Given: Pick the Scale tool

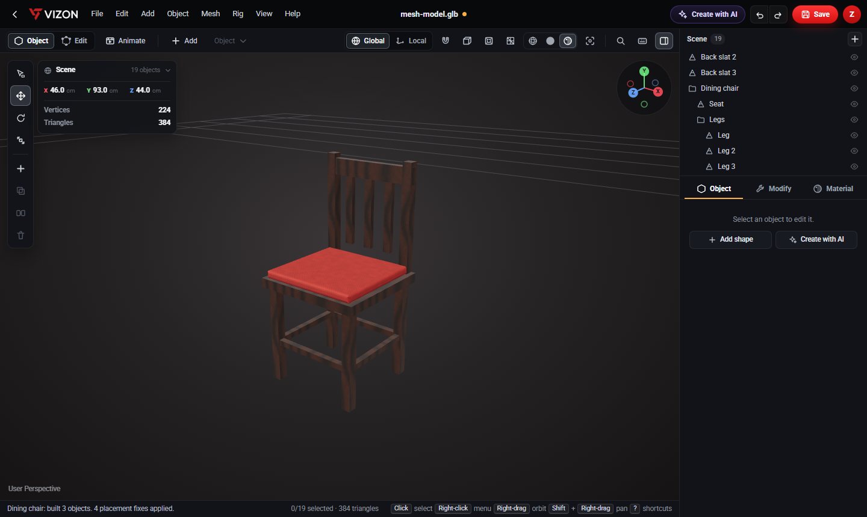Looking at the screenshot, I should click(x=20, y=140).
